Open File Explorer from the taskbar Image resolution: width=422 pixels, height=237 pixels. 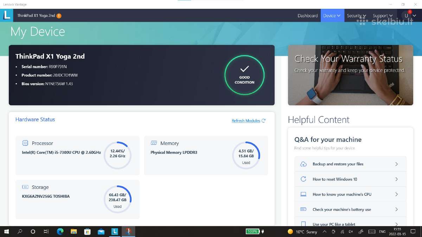[74, 231]
